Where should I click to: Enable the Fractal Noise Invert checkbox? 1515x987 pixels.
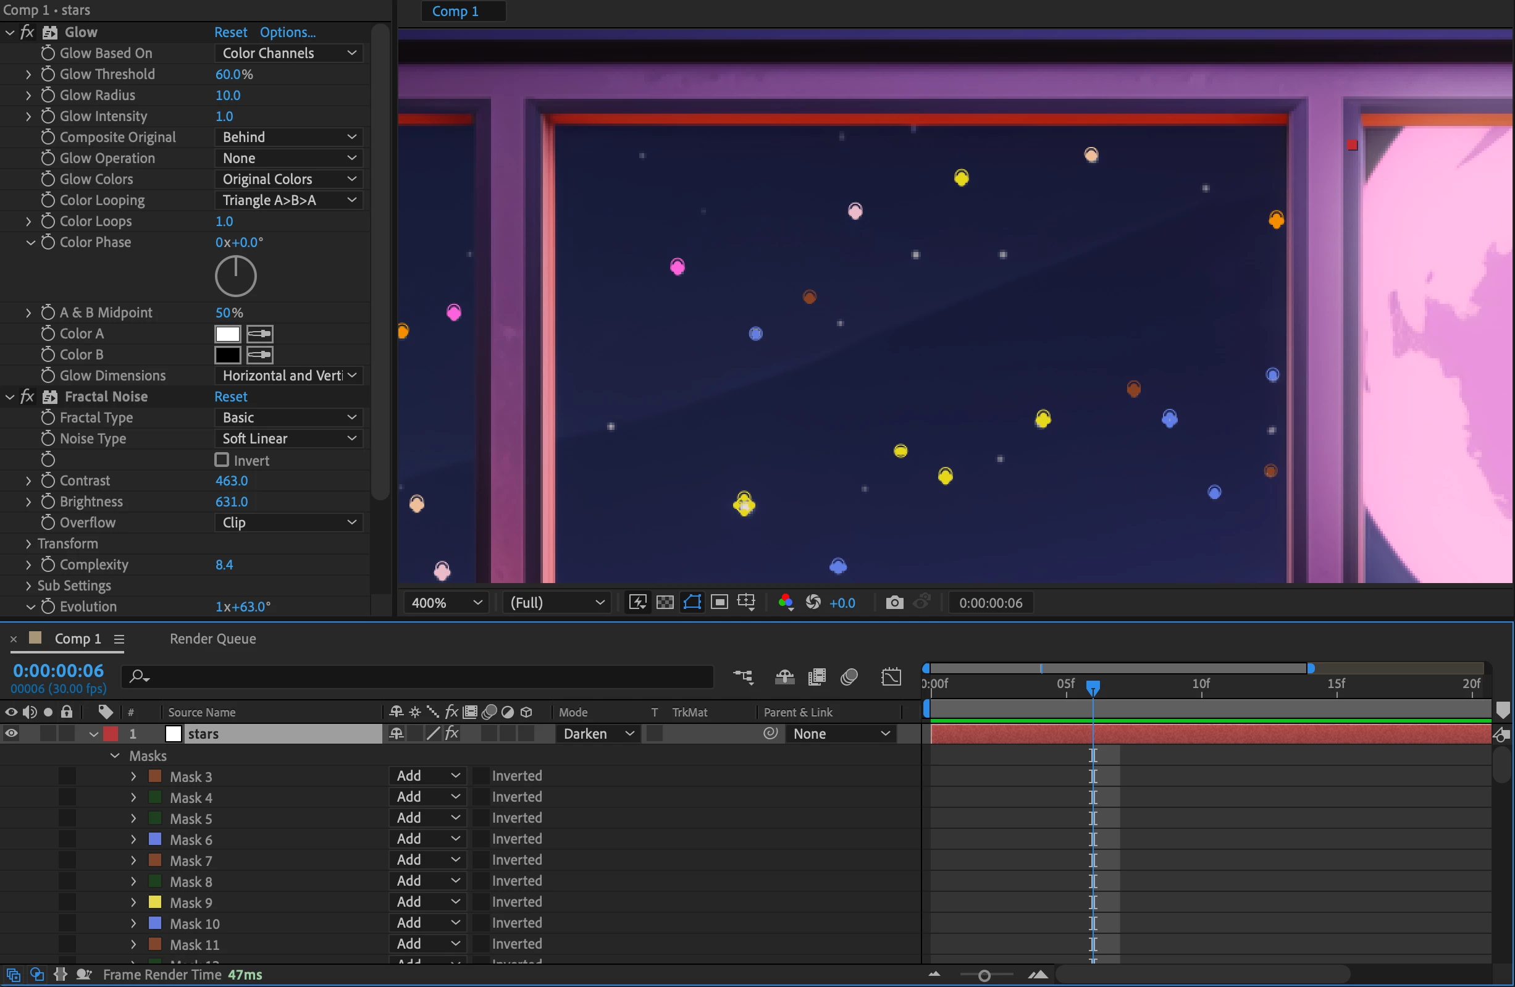point(222,460)
